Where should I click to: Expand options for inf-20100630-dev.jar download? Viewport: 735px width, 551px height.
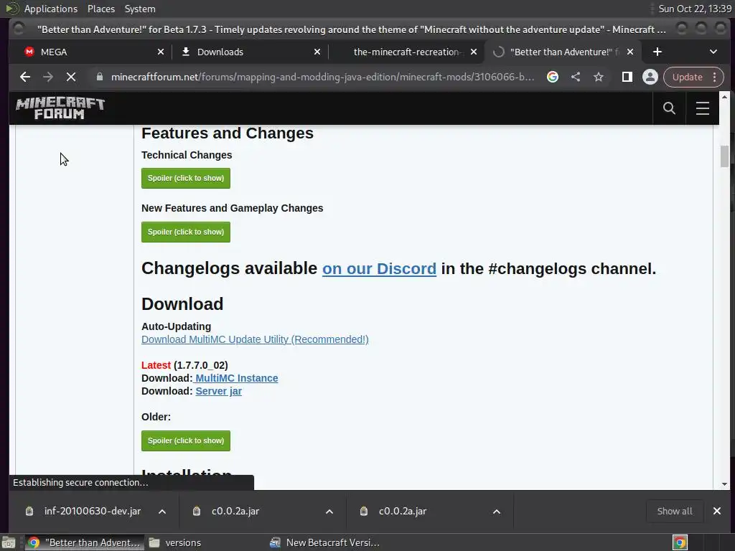pyautogui.click(x=162, y=512)
